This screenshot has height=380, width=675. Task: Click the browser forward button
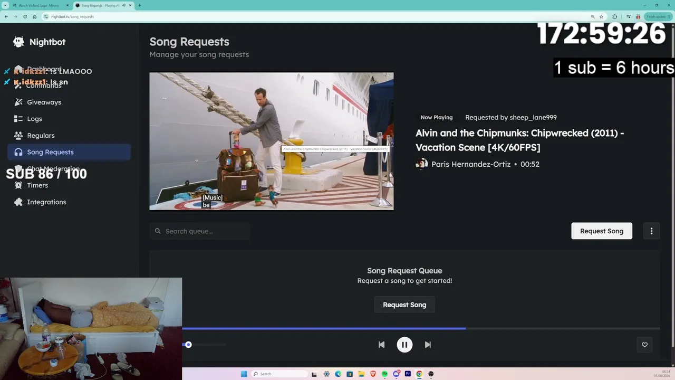coord(15,16)
